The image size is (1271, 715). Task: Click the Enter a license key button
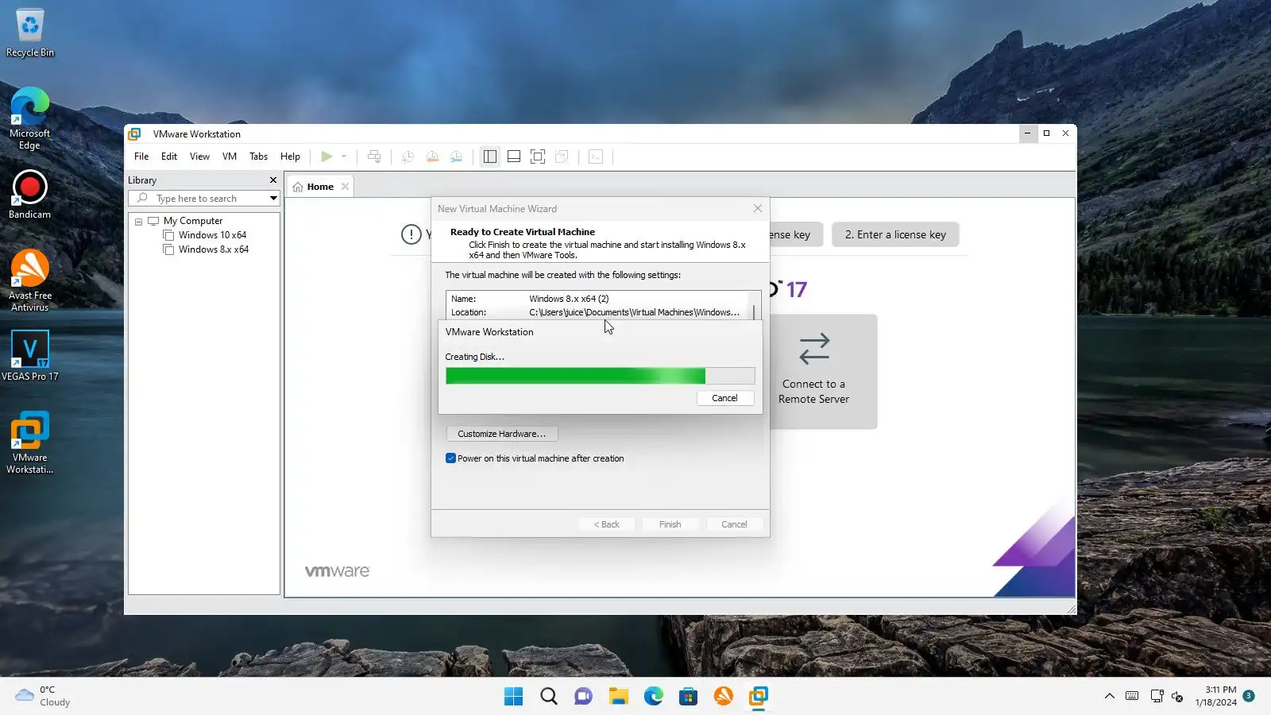[895, 234]
